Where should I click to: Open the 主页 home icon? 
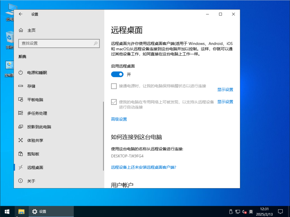pyautogui.click(x=21, y=30)
